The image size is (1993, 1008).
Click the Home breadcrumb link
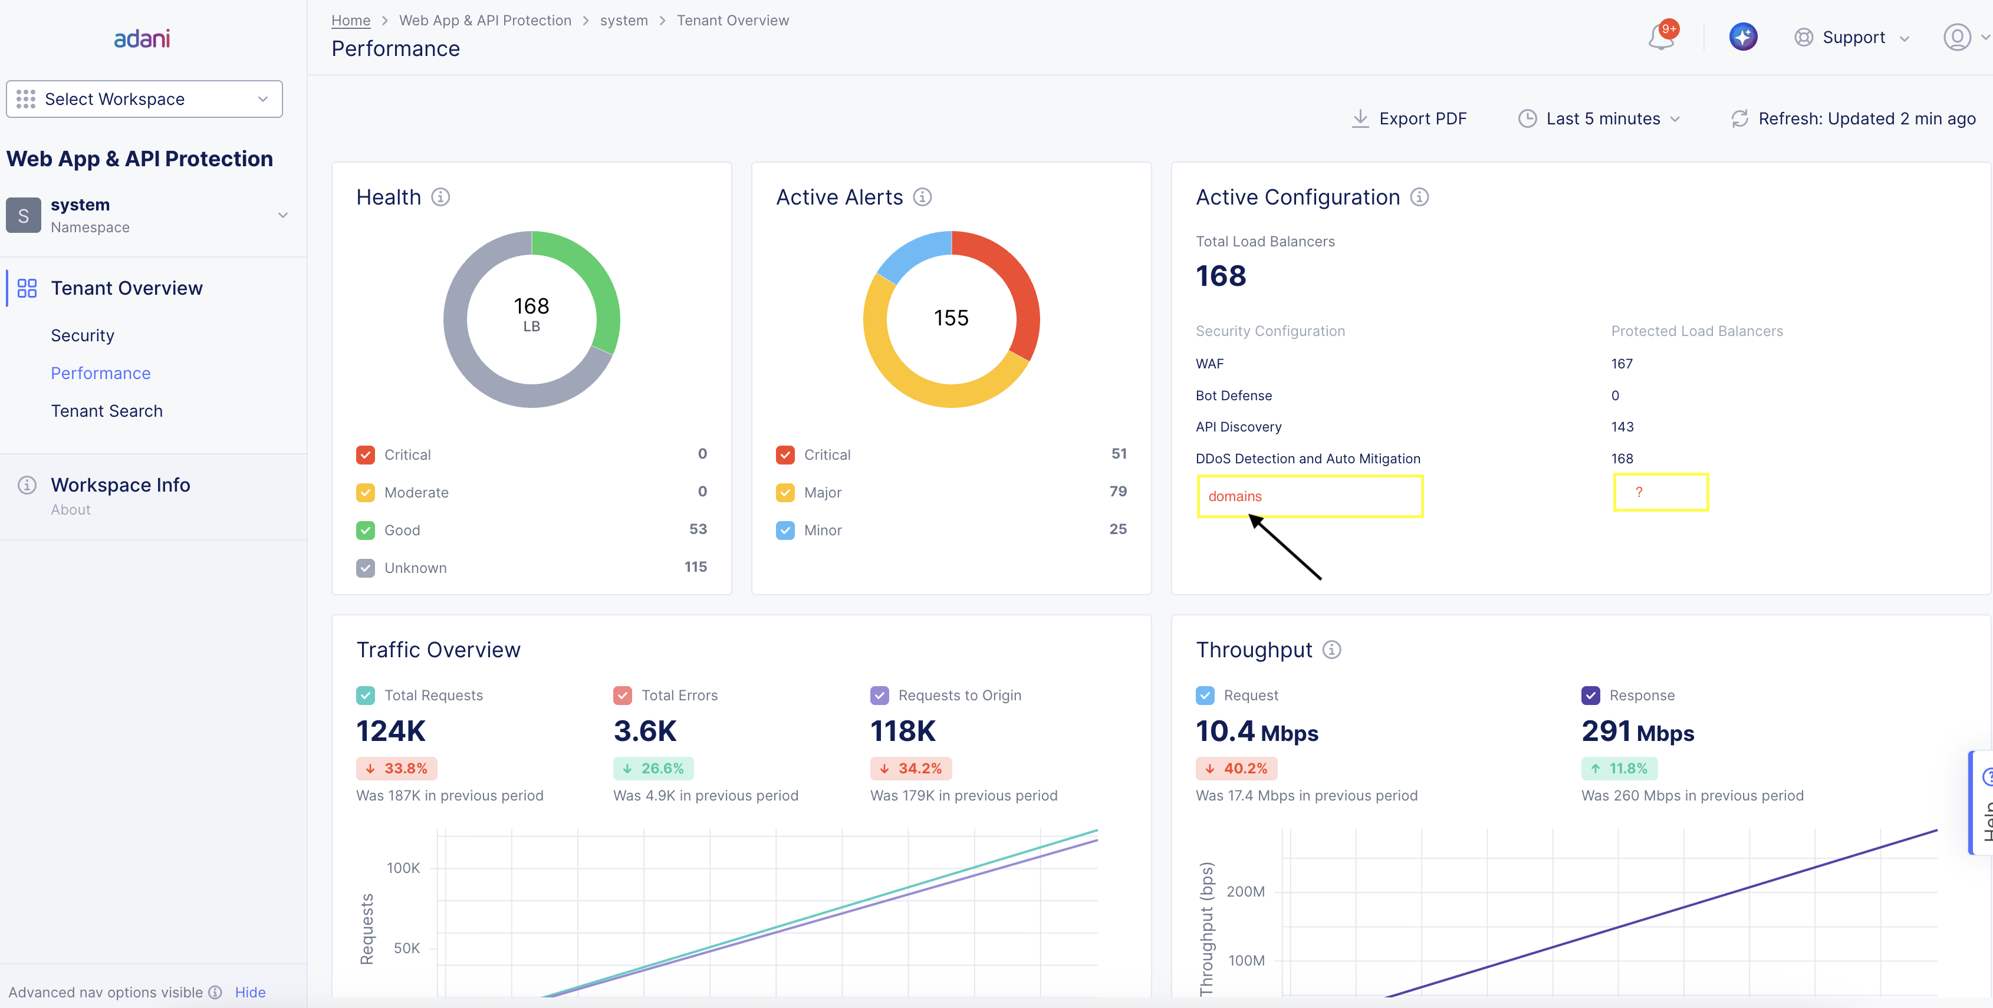pos(350,21)
